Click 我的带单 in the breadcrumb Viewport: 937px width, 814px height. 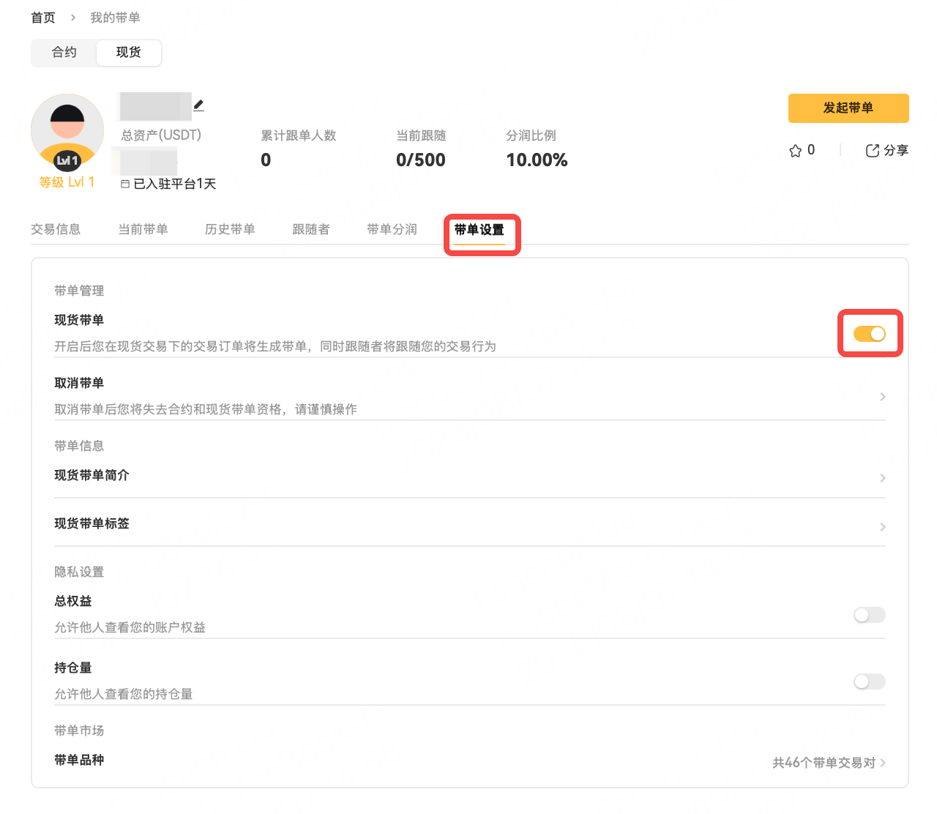(115, 18)
